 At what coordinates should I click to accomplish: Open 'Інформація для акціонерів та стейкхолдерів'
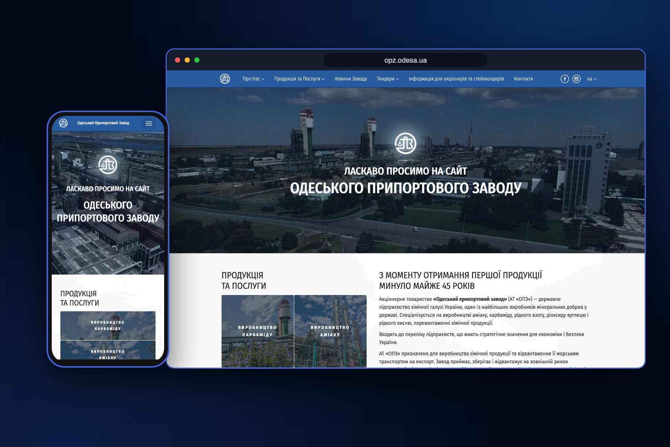click(456, 79)
